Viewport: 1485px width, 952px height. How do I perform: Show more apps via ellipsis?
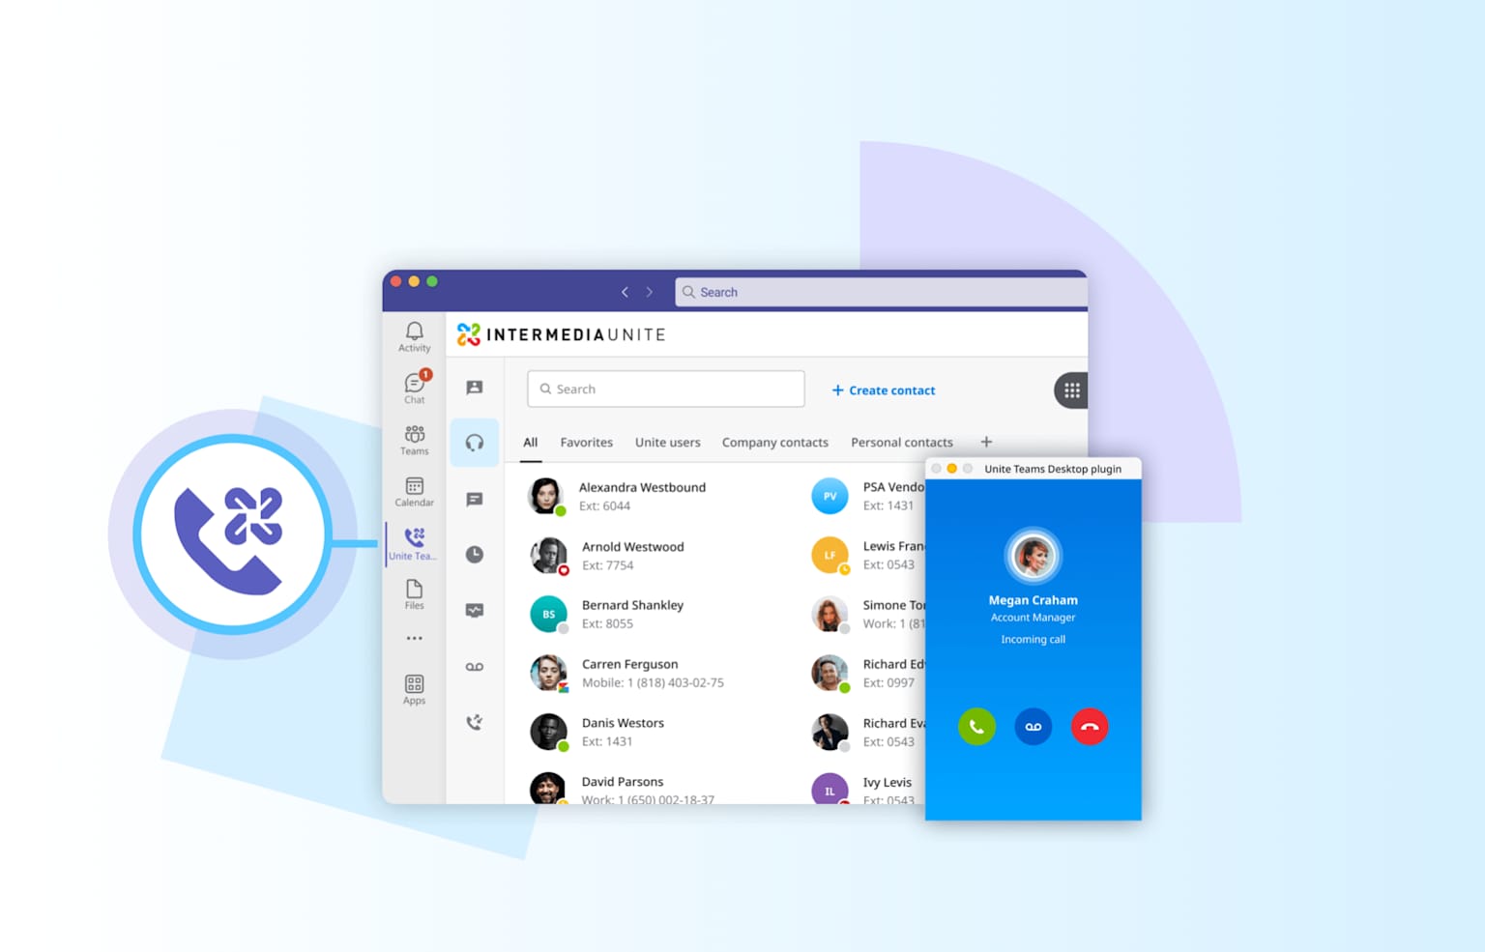414,638
